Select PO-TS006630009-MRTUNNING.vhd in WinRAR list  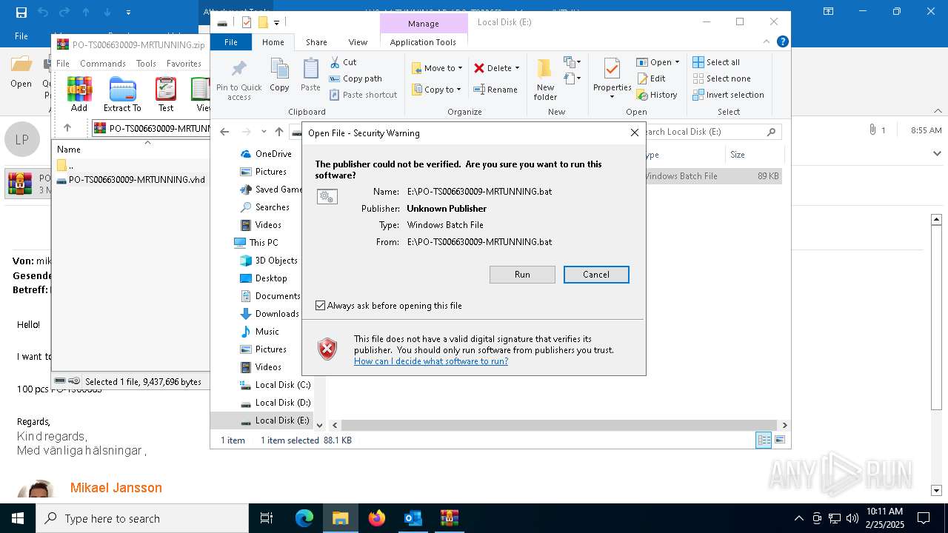130,180
